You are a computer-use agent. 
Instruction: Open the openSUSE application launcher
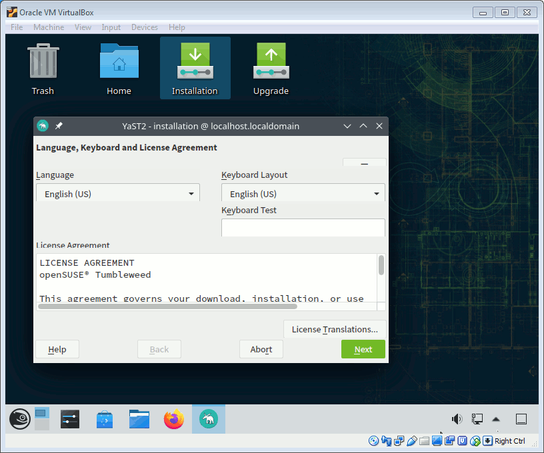(20, 418)
